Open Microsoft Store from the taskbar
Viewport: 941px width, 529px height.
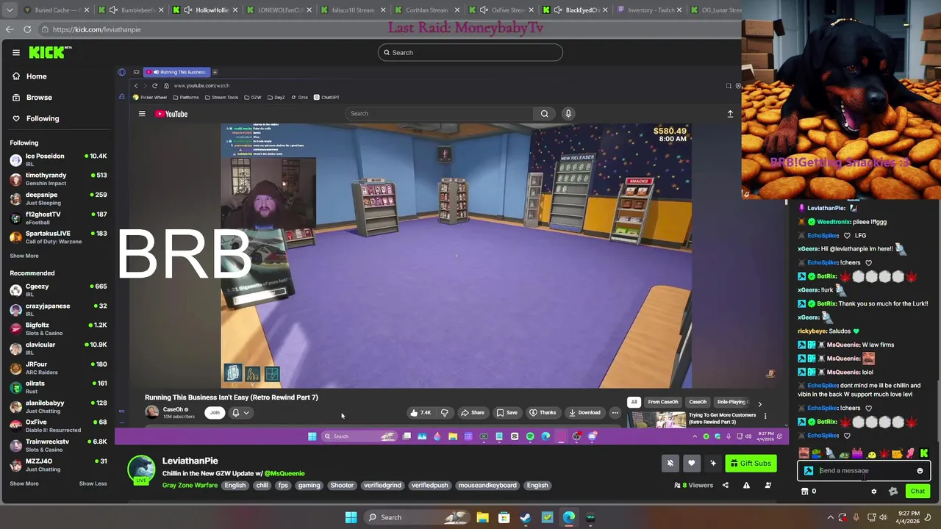click(504, 517)
